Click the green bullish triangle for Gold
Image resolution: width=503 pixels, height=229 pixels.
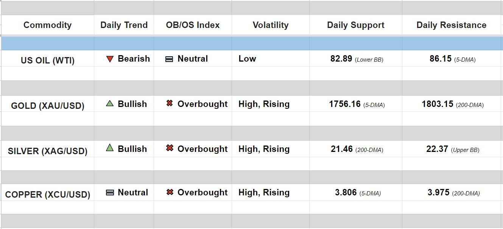point(110,104)
